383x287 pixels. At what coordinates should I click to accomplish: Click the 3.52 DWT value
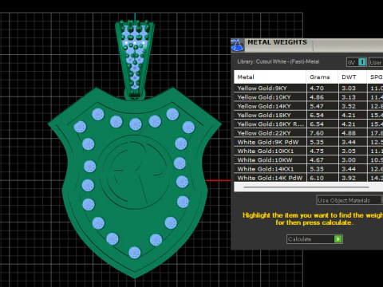tap(349, 106)
